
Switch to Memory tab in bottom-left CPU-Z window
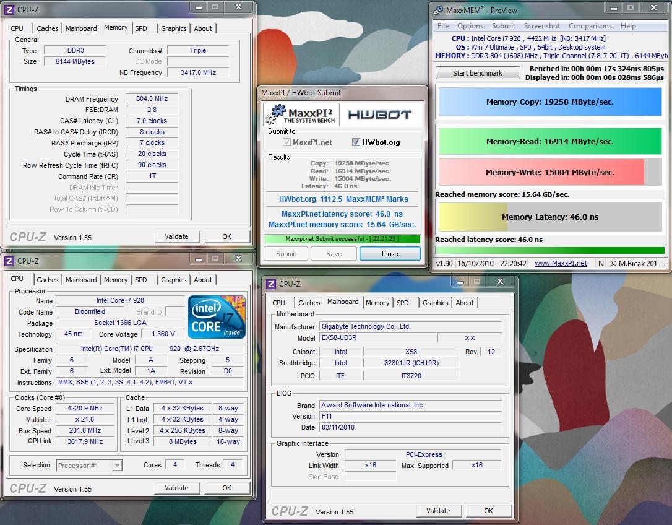tap(116, 280)
